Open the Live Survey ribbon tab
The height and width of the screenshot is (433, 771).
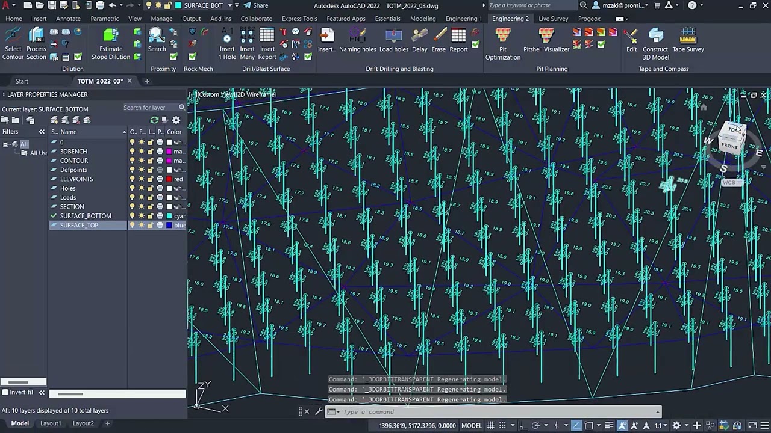click(x=553, y=19)
